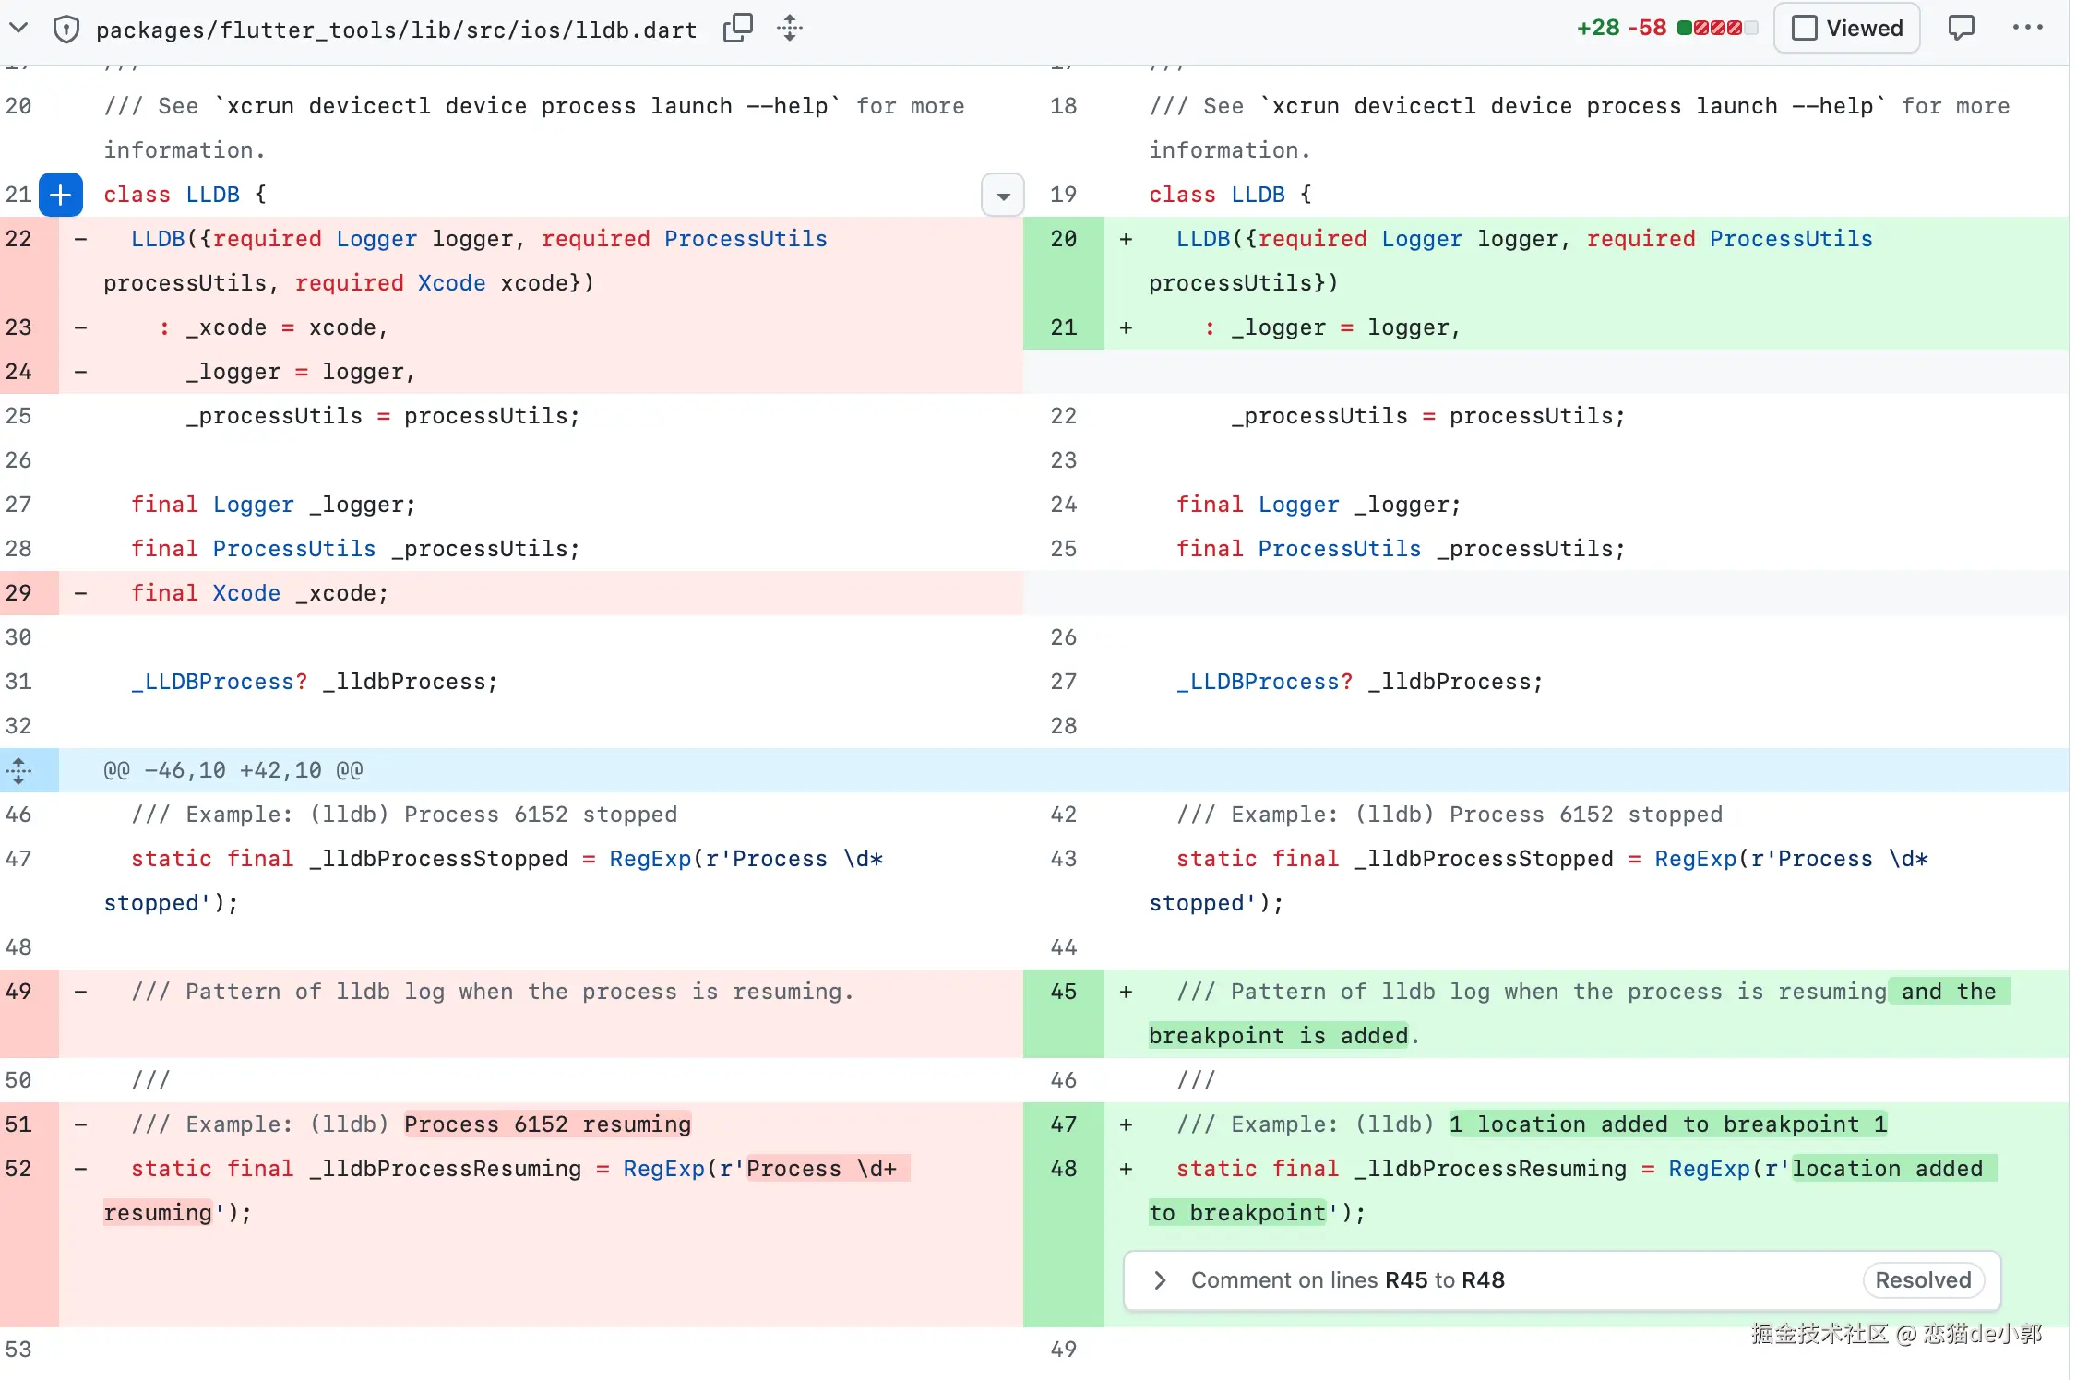Copy the lldb.dart file path
Image resolution: width=2076 pixels, height=1380 pixels.
pos(737,29)
